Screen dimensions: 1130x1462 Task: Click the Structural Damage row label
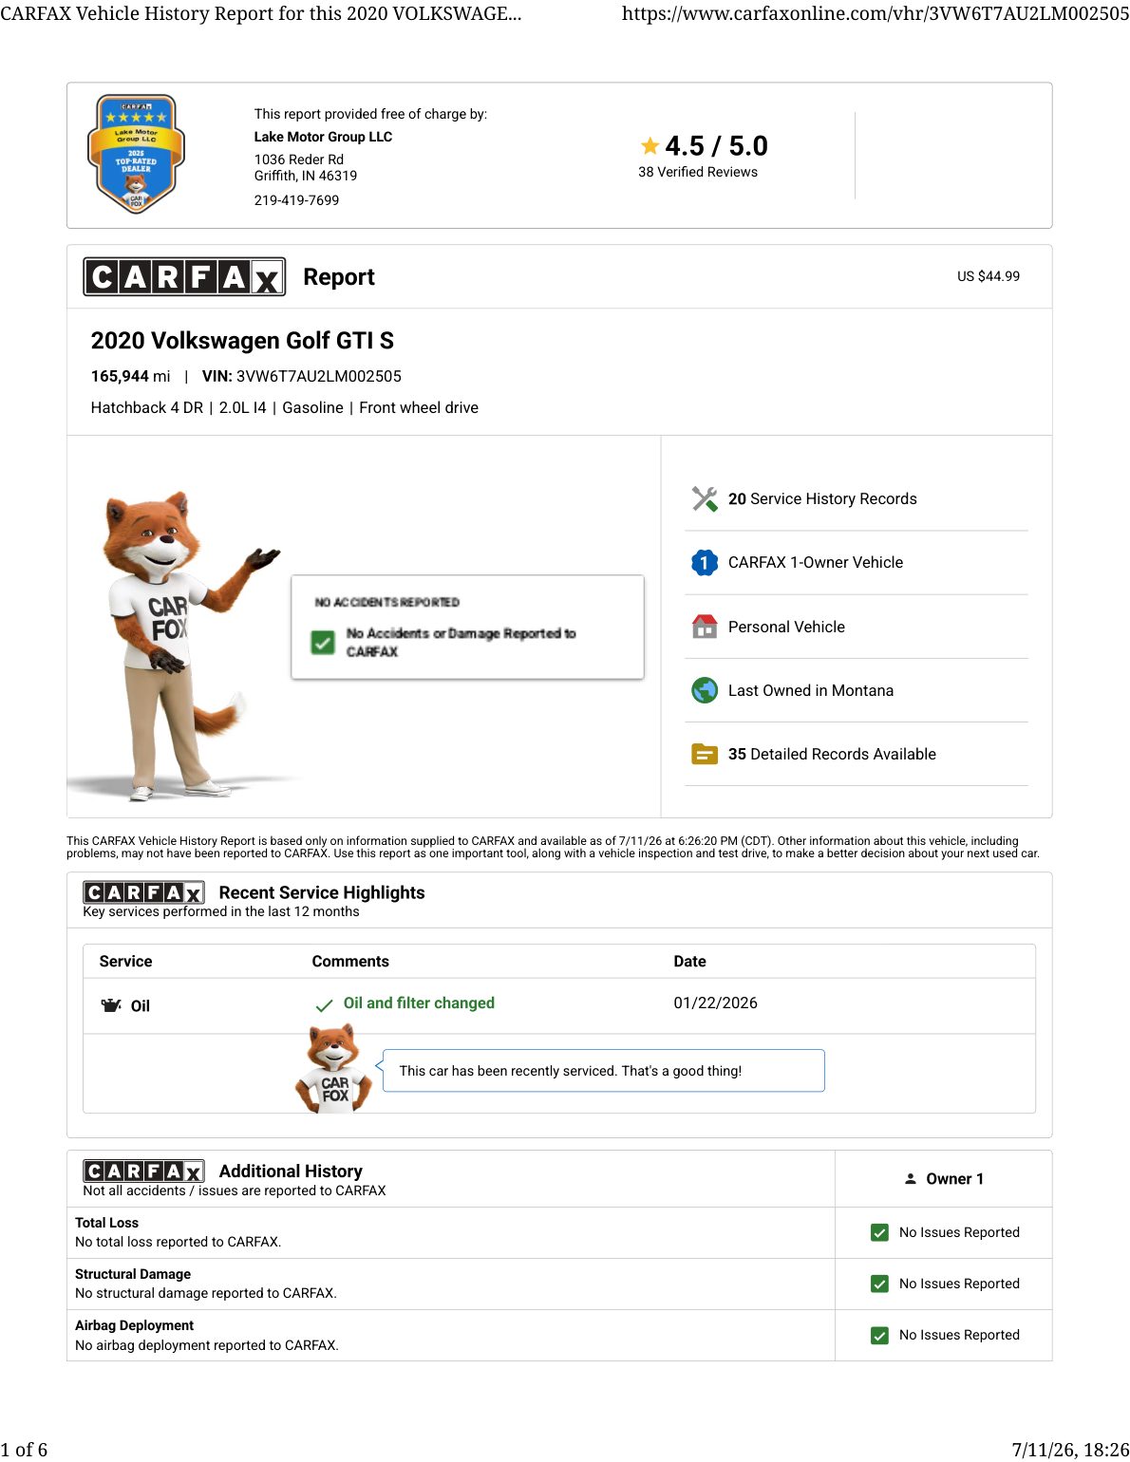point(133,1274)
